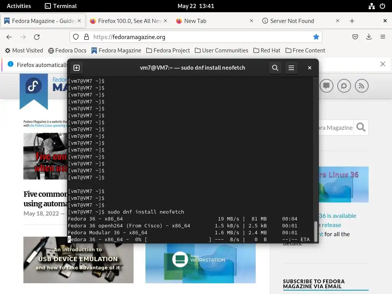Open the terminal hamburger menu
392x294 pixels.
click(291, 68)
